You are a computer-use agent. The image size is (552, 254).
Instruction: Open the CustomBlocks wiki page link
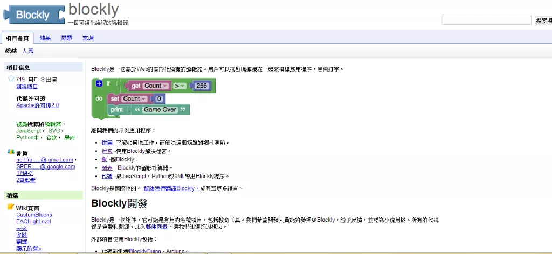pos(34,215)
